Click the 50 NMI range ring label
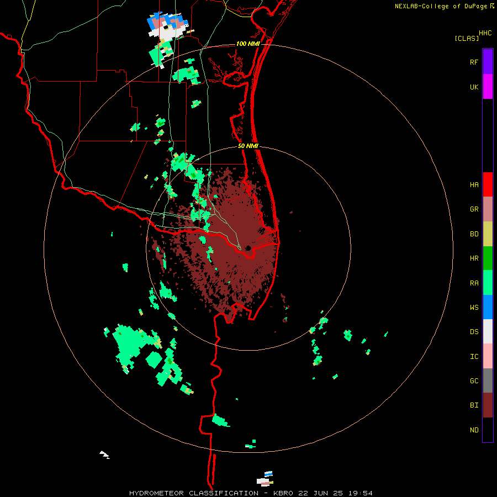 click(248, 146)
